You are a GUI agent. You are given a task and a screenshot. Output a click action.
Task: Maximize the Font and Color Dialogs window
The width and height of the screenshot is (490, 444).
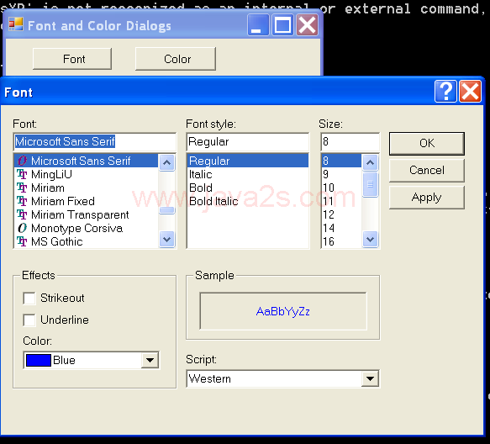point(282,24)
